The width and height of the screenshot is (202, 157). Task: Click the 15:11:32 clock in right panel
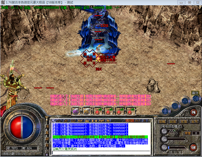pos(175,152)
